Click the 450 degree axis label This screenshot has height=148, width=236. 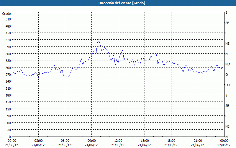pos(8,33)
